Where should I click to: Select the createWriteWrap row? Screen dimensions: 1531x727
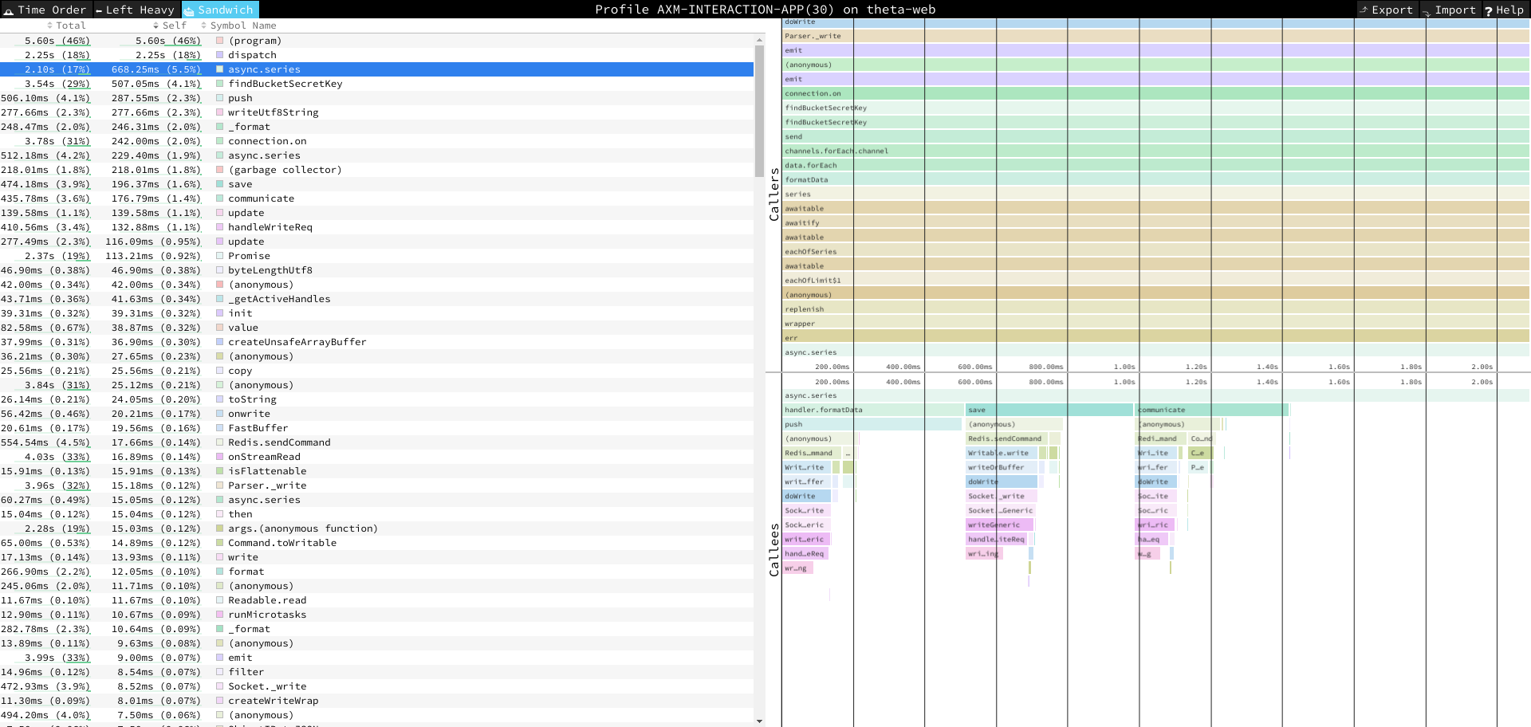click(376, 701)
